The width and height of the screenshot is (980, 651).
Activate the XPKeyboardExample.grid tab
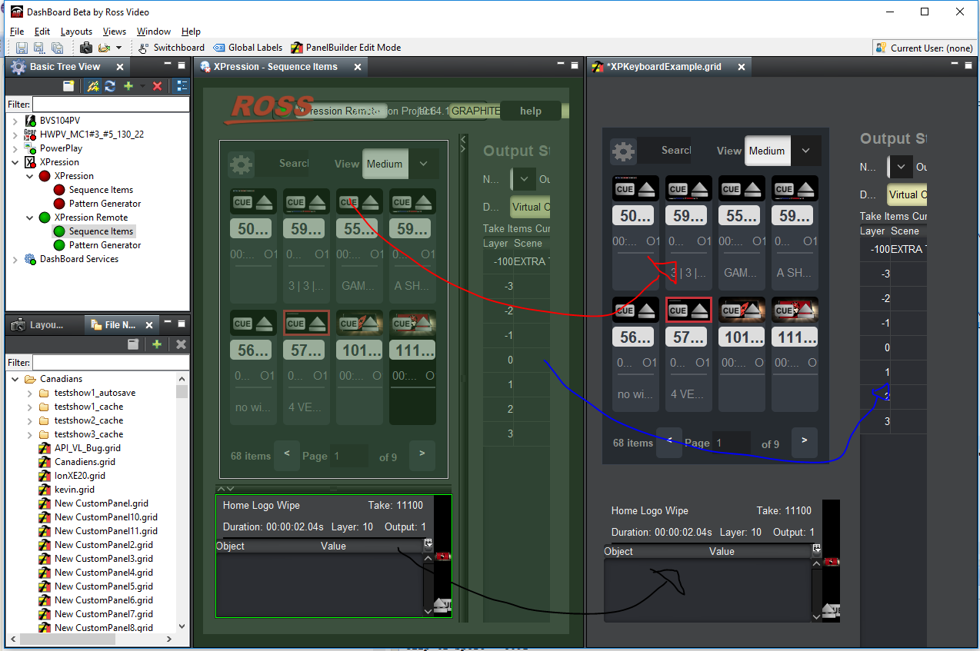pyautogui.click(x=664, y=67)
